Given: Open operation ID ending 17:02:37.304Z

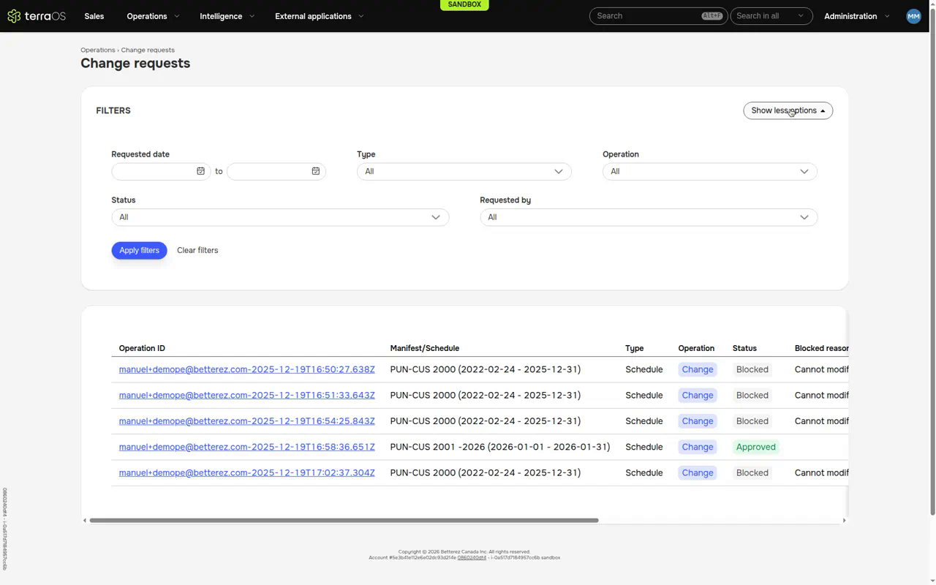Looking at the screenshot, I should tap(247, 472).
